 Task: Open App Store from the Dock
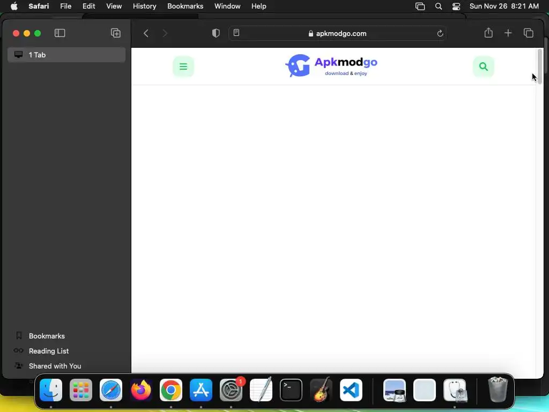point(201,390)
